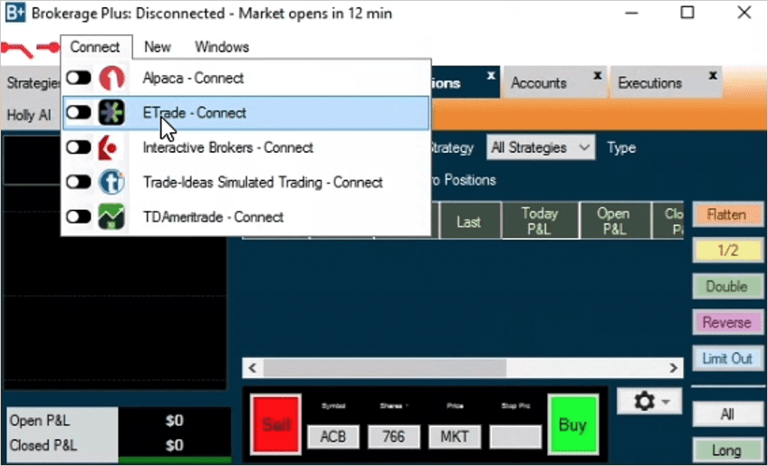This screenshot has height=466, width=768.
Task: Select Alpaca - Connect menu entry
Action: tap(245, 79)
